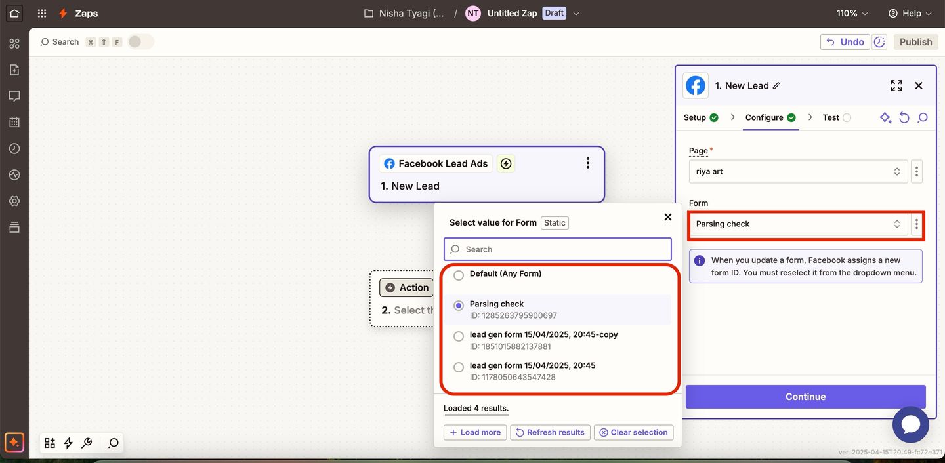The height and width of the screenshot is (463, 945).
Task: Click Refresh results button
Action: pos(550,432)
